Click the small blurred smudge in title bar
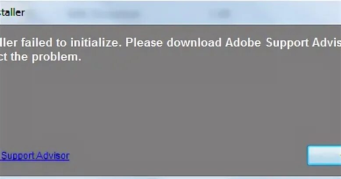The width and height of the screenshot is (341, 179). click(220, 14)
